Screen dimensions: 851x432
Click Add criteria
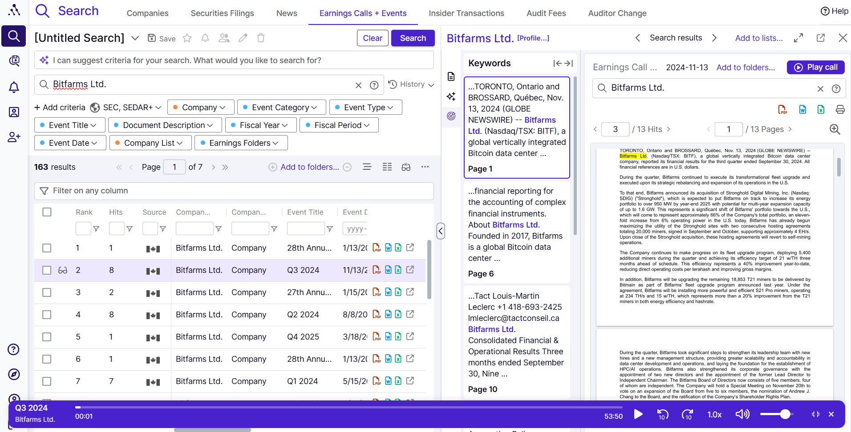tap(60, 107)
